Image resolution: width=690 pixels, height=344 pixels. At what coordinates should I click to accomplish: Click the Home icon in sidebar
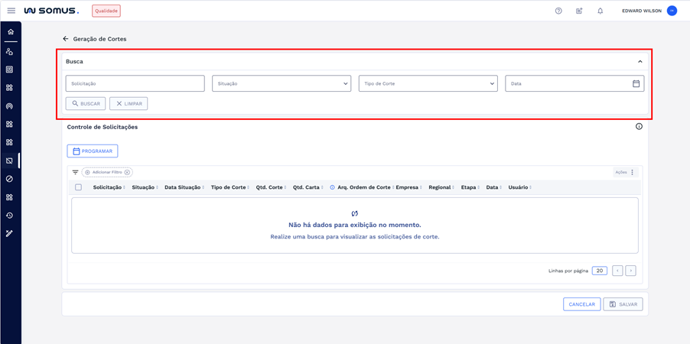[10, 32]
